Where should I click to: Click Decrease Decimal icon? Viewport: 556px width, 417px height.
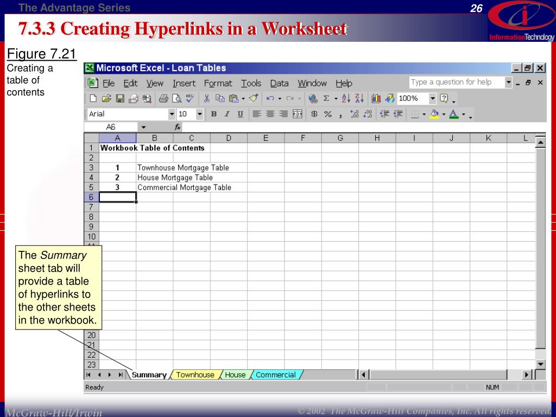(368, 114)
